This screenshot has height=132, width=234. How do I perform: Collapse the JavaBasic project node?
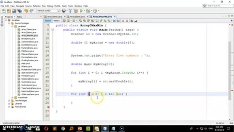point(6,20)
